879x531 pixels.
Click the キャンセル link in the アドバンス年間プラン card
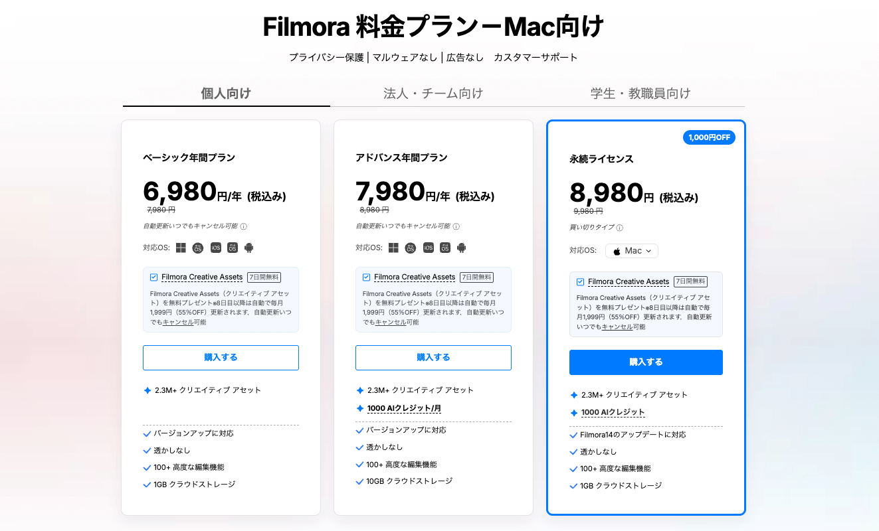coord(389,322)
